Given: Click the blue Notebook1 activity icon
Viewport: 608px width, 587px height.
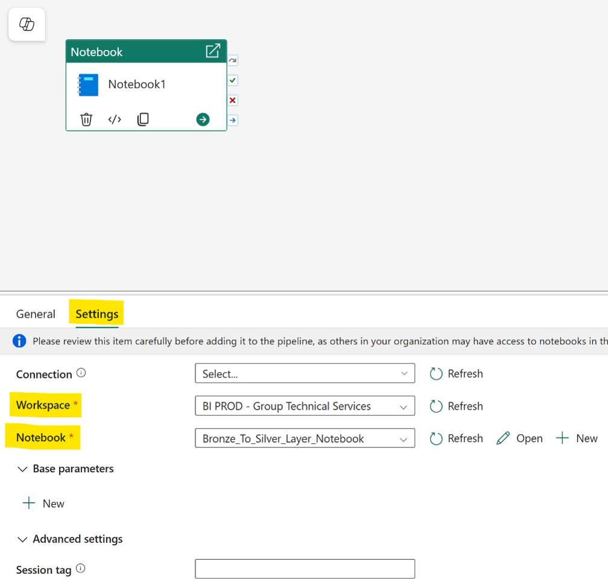Looking at the screenshot, I should pyautogui.click(x=88, y=85).
